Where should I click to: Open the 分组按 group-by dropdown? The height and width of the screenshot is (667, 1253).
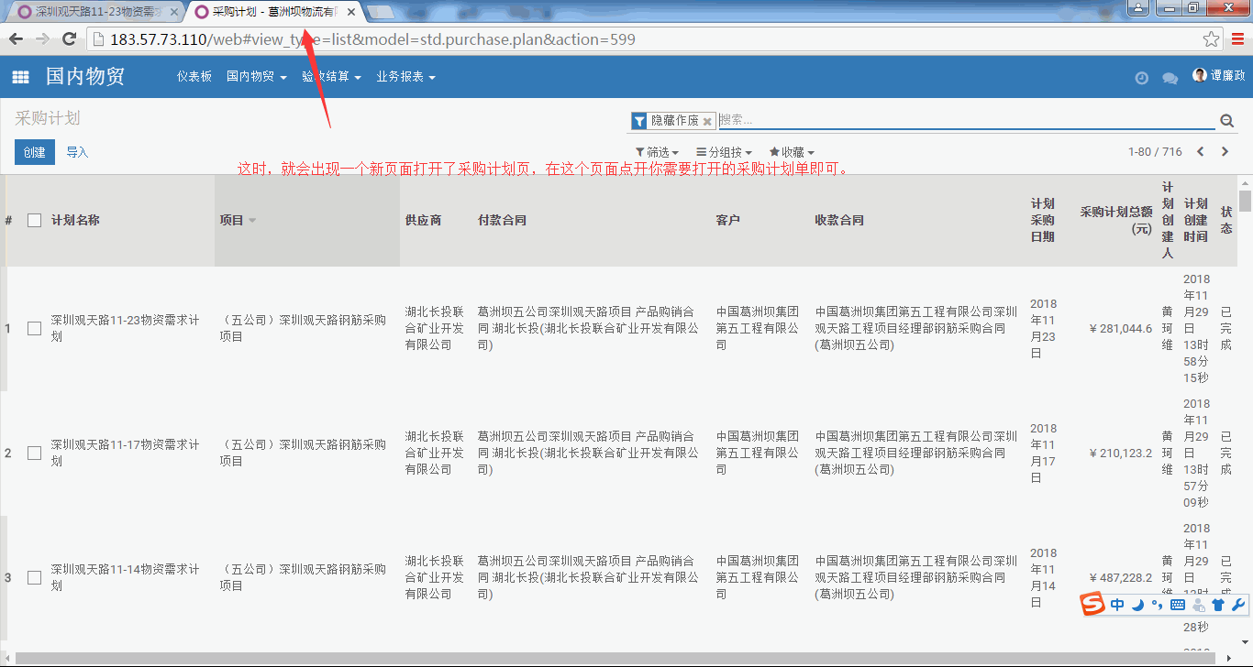click(724, 152)
